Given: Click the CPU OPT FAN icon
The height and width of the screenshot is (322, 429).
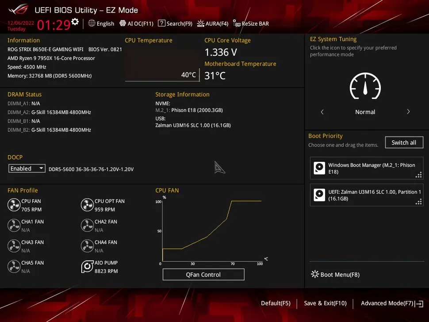Looking at the screenshot, I should point(87,205).
